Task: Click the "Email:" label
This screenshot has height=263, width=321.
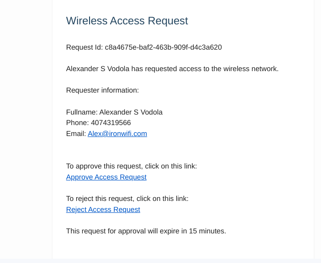Action: [x=76, y=134]
